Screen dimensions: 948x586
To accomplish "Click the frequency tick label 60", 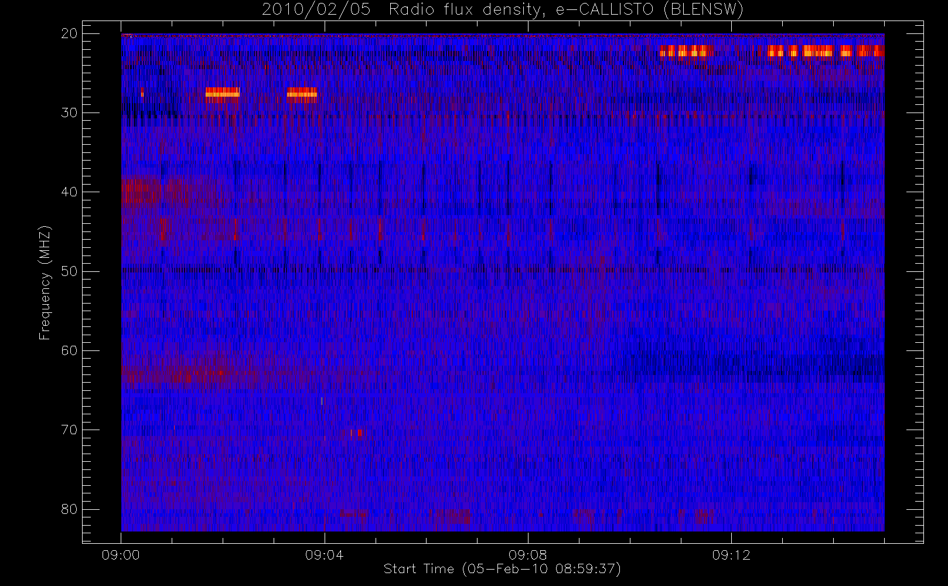I will pos(70,350).
